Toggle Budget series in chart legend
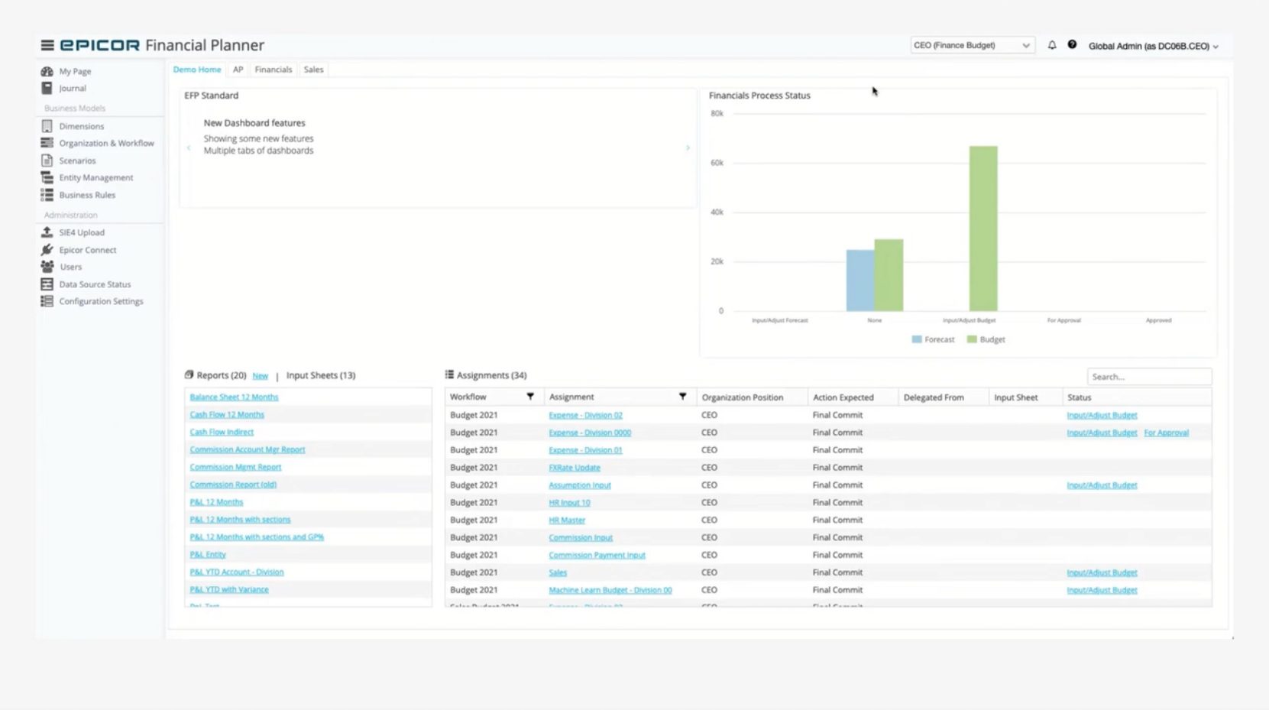Image resolution: width=1269 pixels, height=710 pixels. [x=986, y=339]
